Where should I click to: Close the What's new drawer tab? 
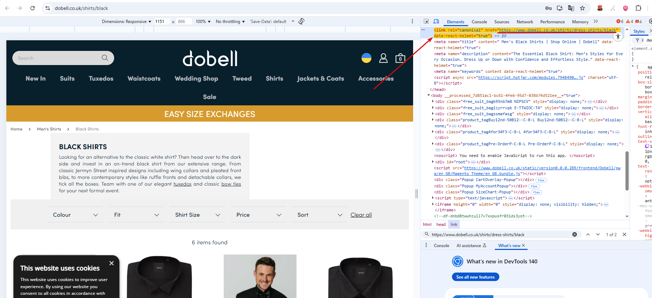(x=523, y=245)
